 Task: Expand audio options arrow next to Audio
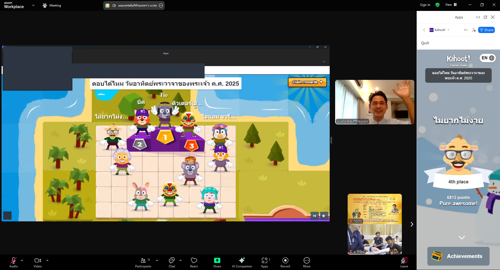(x=22, y=260)
